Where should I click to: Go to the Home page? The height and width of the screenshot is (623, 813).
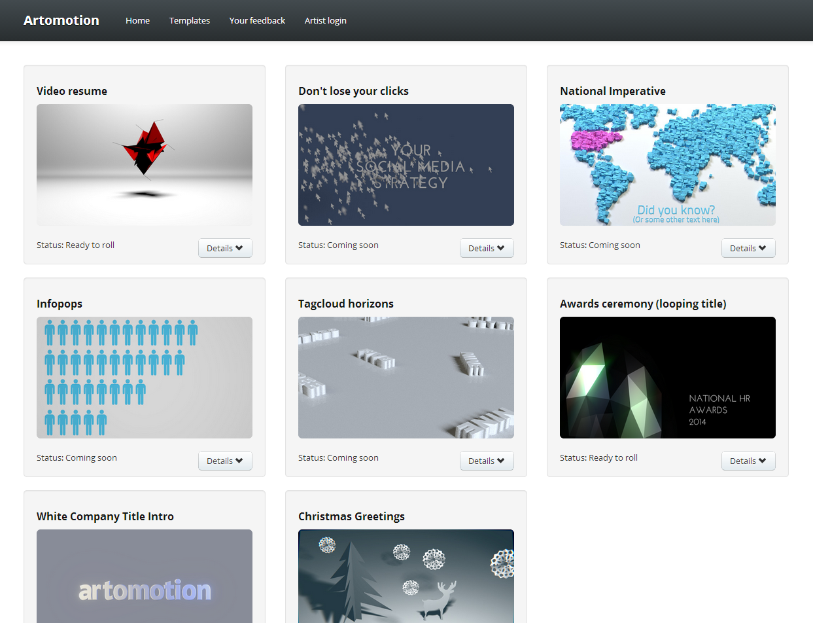(137, 20)
